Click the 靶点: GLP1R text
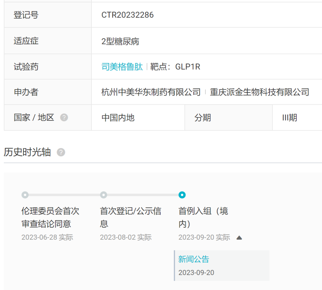The image size is (322, 290). (175, 67)
